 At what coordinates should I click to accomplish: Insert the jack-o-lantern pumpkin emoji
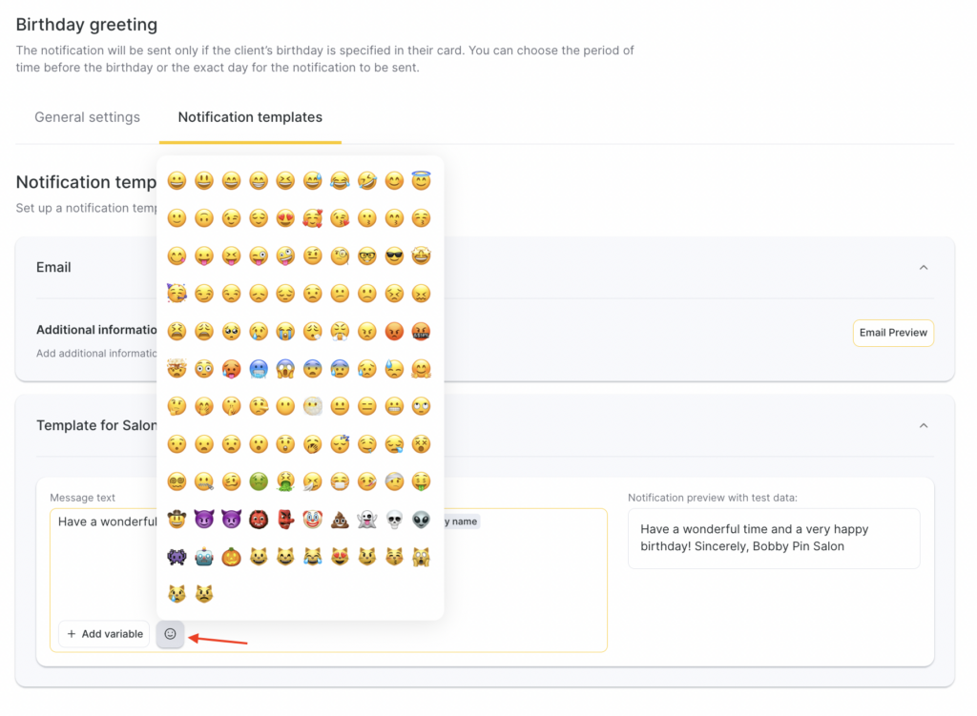[231, 557]
